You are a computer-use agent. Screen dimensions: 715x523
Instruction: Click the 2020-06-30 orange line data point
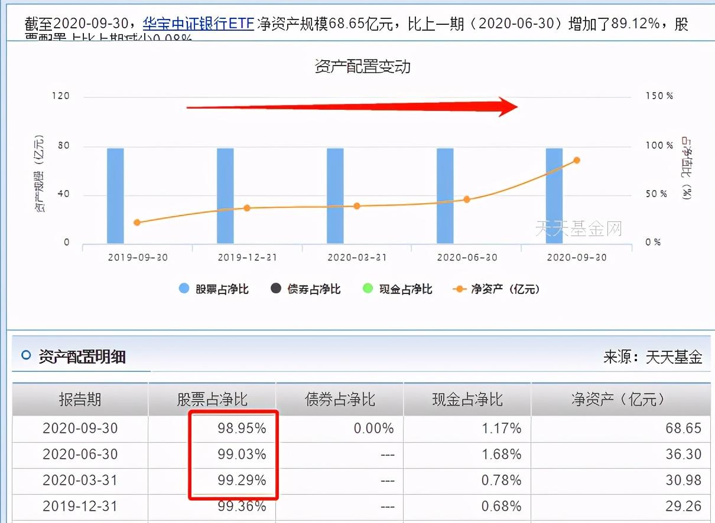(467, 200)
